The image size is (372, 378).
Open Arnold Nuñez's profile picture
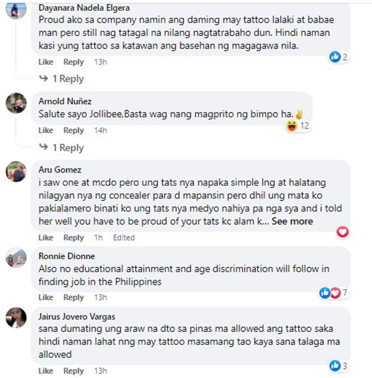click(x=16, y=103)
